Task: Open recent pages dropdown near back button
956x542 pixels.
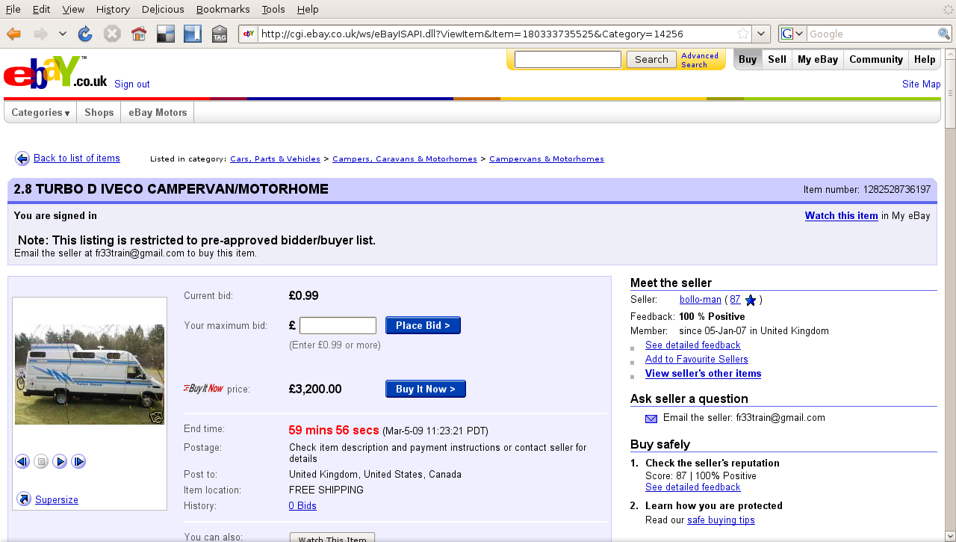Action: click(63, 34)
